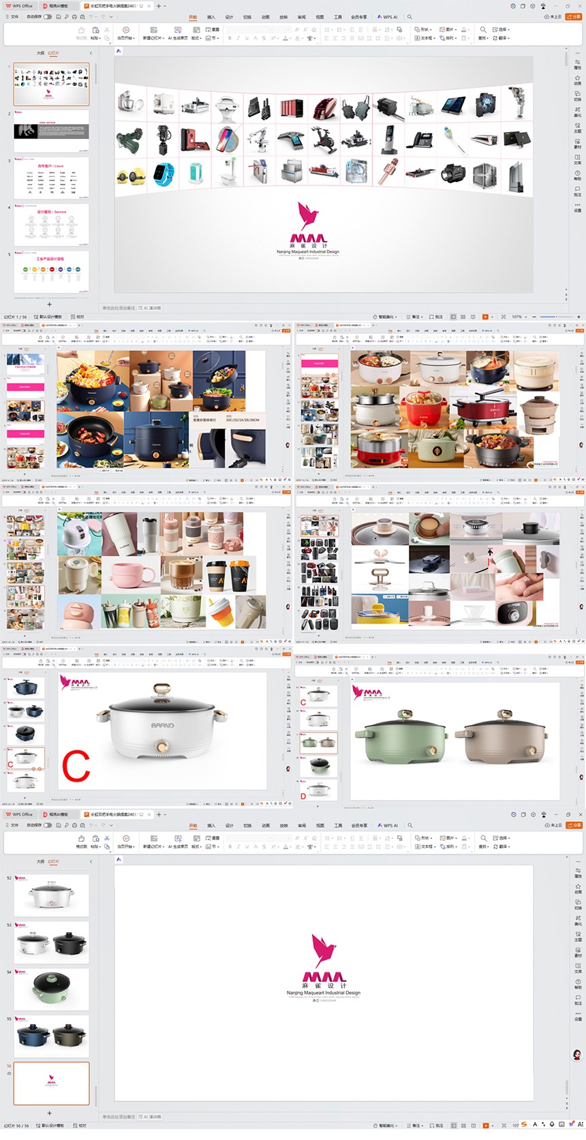
Task: Click add-slide plus below thumbnails, slide 56/56 window
Action: (49, 1113)
